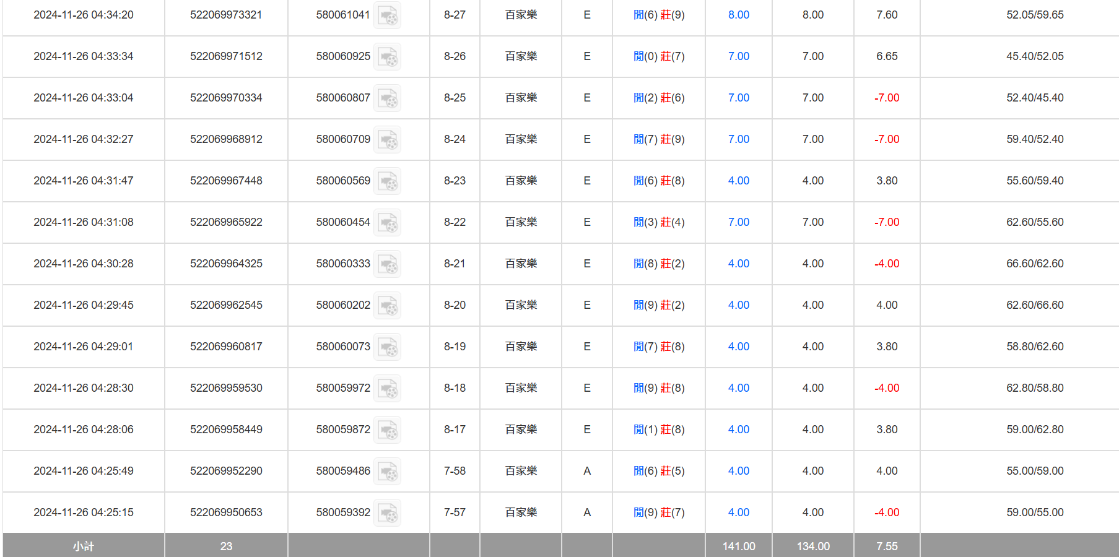
Task: Click blue 4.00 amount in row 8-23
Action: click(738, 181)
